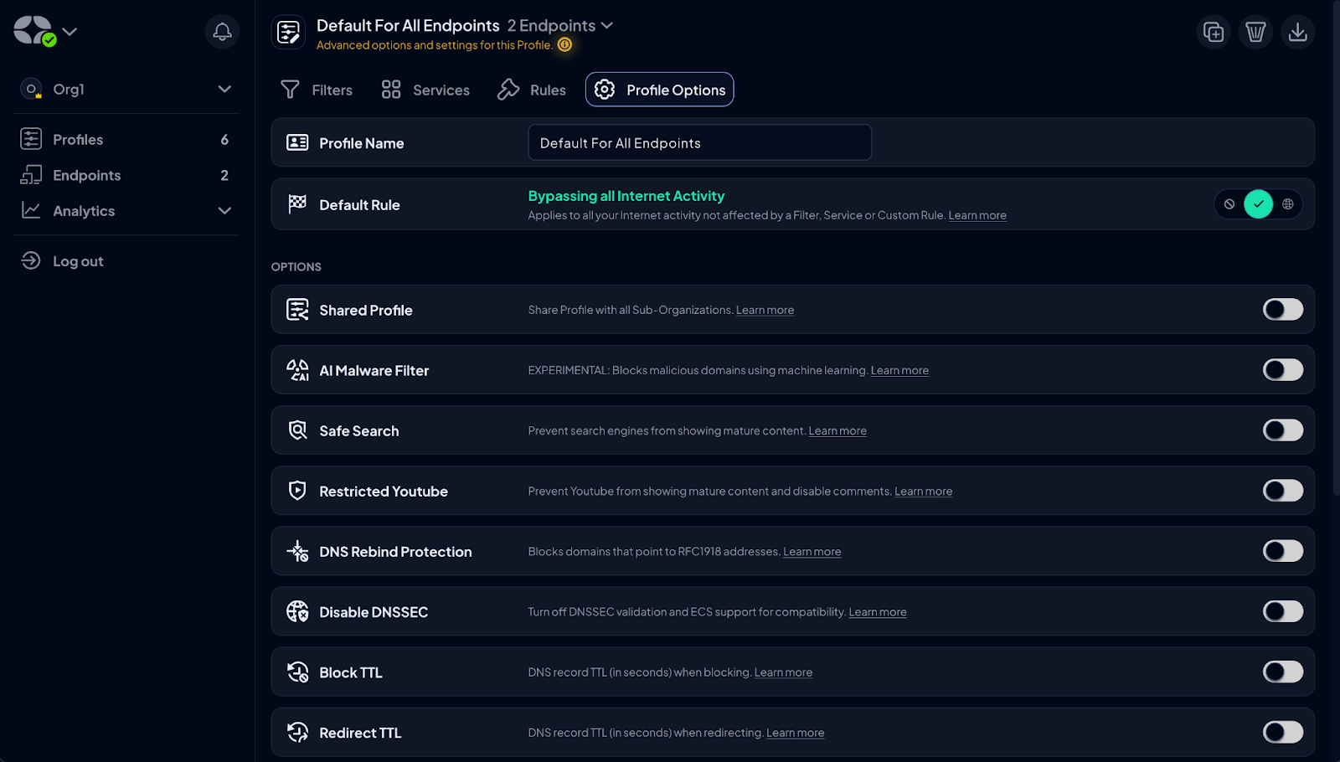This screenshot has width=1340, height=762.
Task: Click the Block TTL icon
Action: pos(297,672)
